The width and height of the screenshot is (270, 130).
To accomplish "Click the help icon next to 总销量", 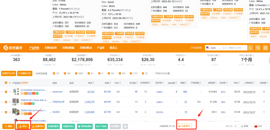I will 52,55.
